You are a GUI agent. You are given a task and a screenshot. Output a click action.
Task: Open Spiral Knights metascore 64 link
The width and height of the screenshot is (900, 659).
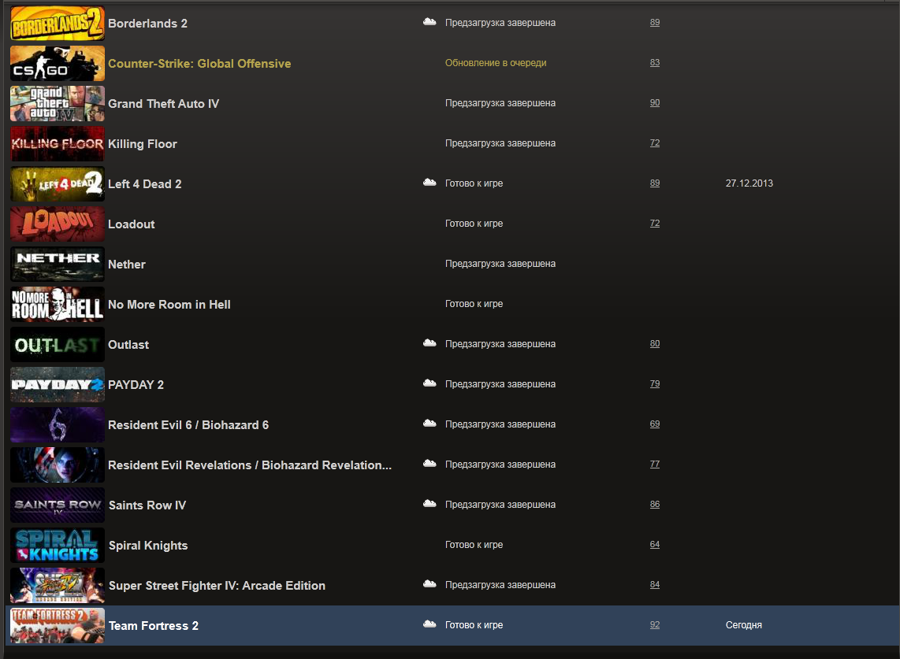point(655,545)
